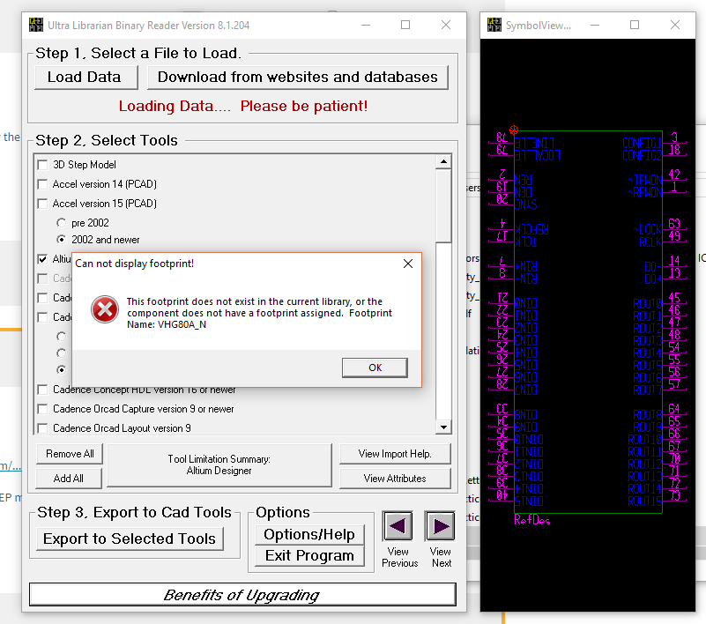This screenshot has height=624, width=706.
Task: Click the ROUT15 pin label in SymbolView
Action: click(x=645, y=501)
